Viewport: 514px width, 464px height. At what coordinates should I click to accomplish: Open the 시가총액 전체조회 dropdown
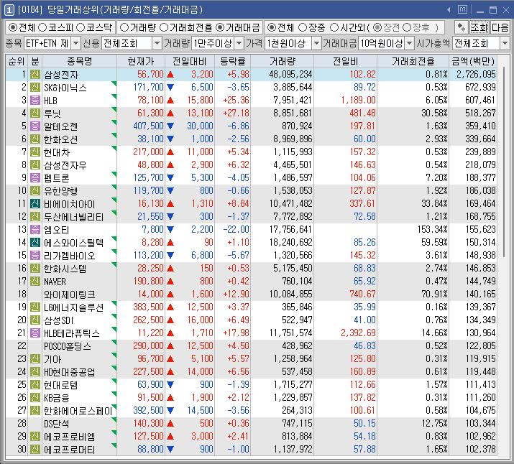505,43
